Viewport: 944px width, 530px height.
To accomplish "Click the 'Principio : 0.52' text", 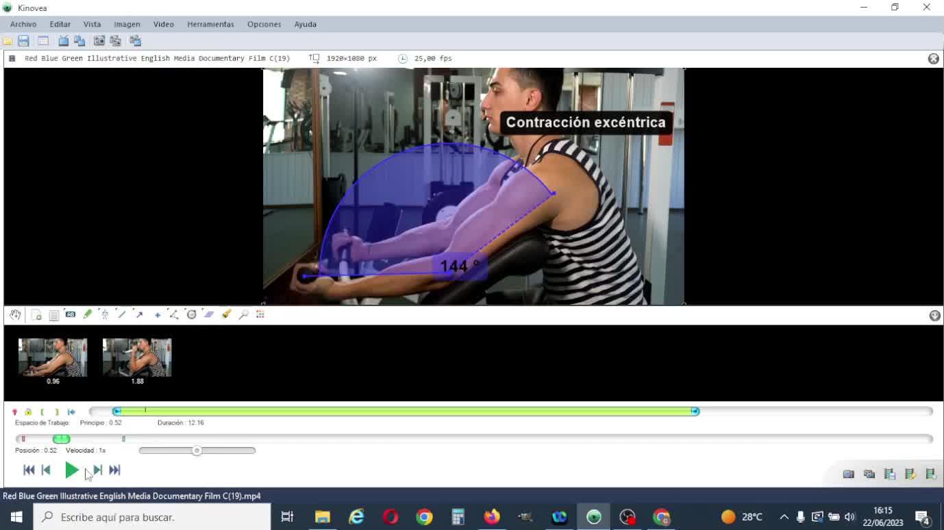I will (101, 422).
